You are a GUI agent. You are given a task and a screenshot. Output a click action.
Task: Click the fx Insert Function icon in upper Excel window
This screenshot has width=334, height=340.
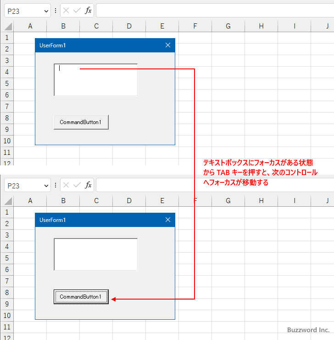tap(88, 11)
